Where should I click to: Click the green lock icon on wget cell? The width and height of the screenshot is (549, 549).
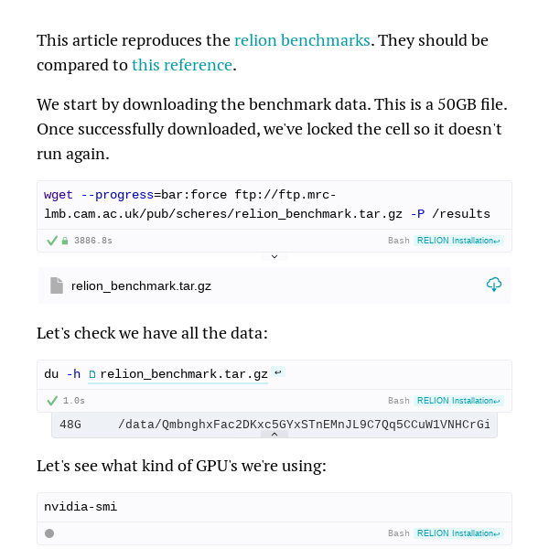pos(65,241)
